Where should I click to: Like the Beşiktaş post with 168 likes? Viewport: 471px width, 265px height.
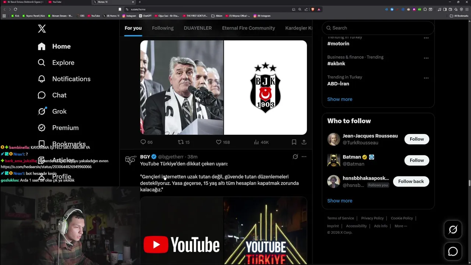coord(223,142)
